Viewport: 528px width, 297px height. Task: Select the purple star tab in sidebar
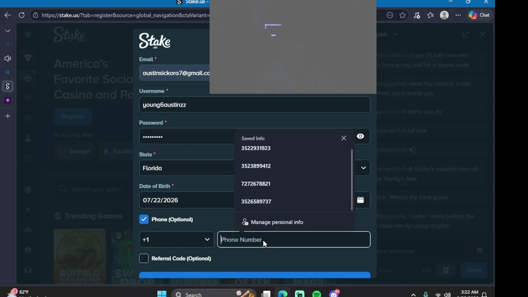tap(7, 100)
